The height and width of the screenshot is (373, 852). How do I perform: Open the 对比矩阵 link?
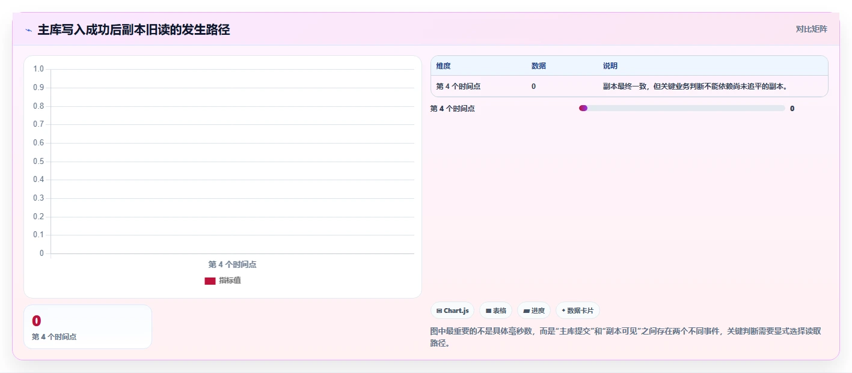(811, 29)
